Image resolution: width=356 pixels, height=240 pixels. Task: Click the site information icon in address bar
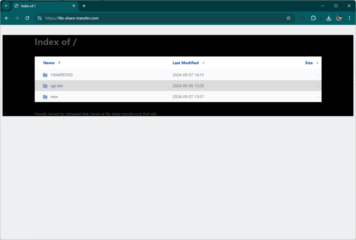[x=40, y=18]
